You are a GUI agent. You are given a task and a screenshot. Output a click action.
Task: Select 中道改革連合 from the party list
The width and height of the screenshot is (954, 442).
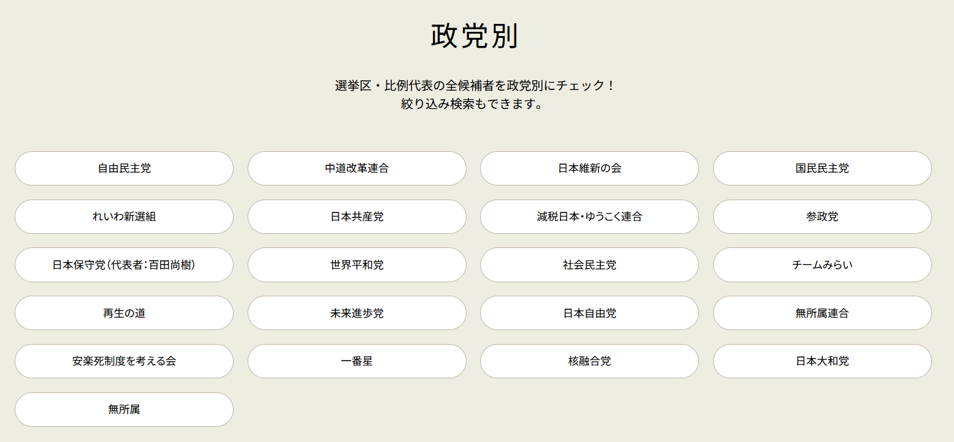point(357,168)
